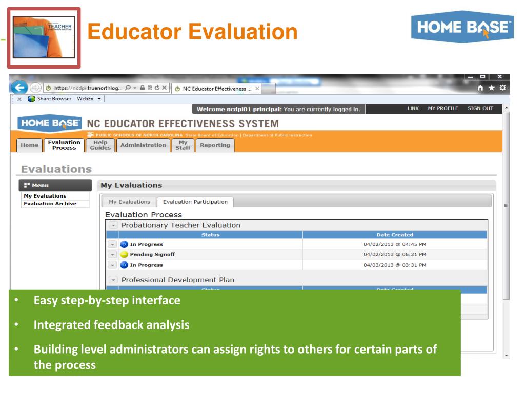Open the Administration navigation tab
This screenshot has height=393, width=525.
143,145
